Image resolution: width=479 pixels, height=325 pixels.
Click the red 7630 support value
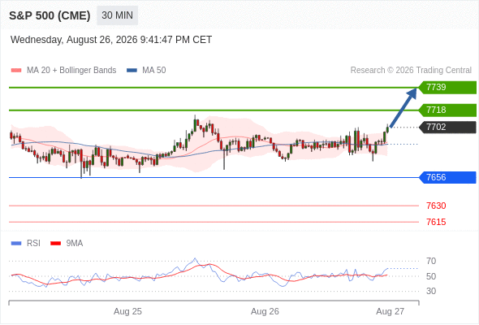[x=436, y=206]
